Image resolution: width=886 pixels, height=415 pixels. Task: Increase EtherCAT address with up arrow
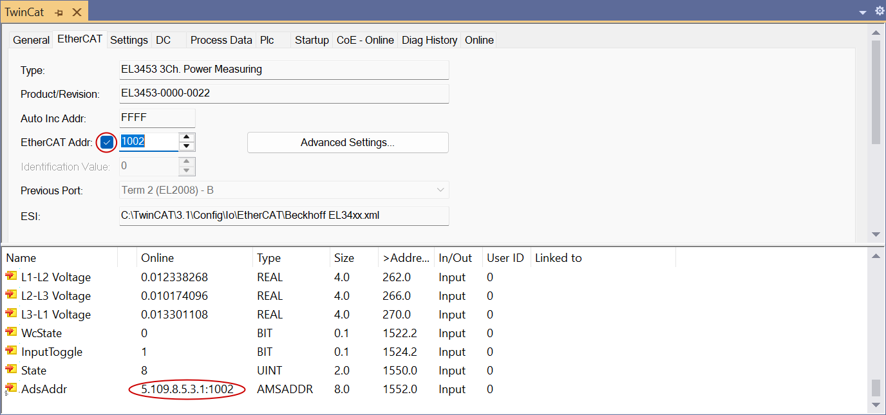click(x=187, y=137)
